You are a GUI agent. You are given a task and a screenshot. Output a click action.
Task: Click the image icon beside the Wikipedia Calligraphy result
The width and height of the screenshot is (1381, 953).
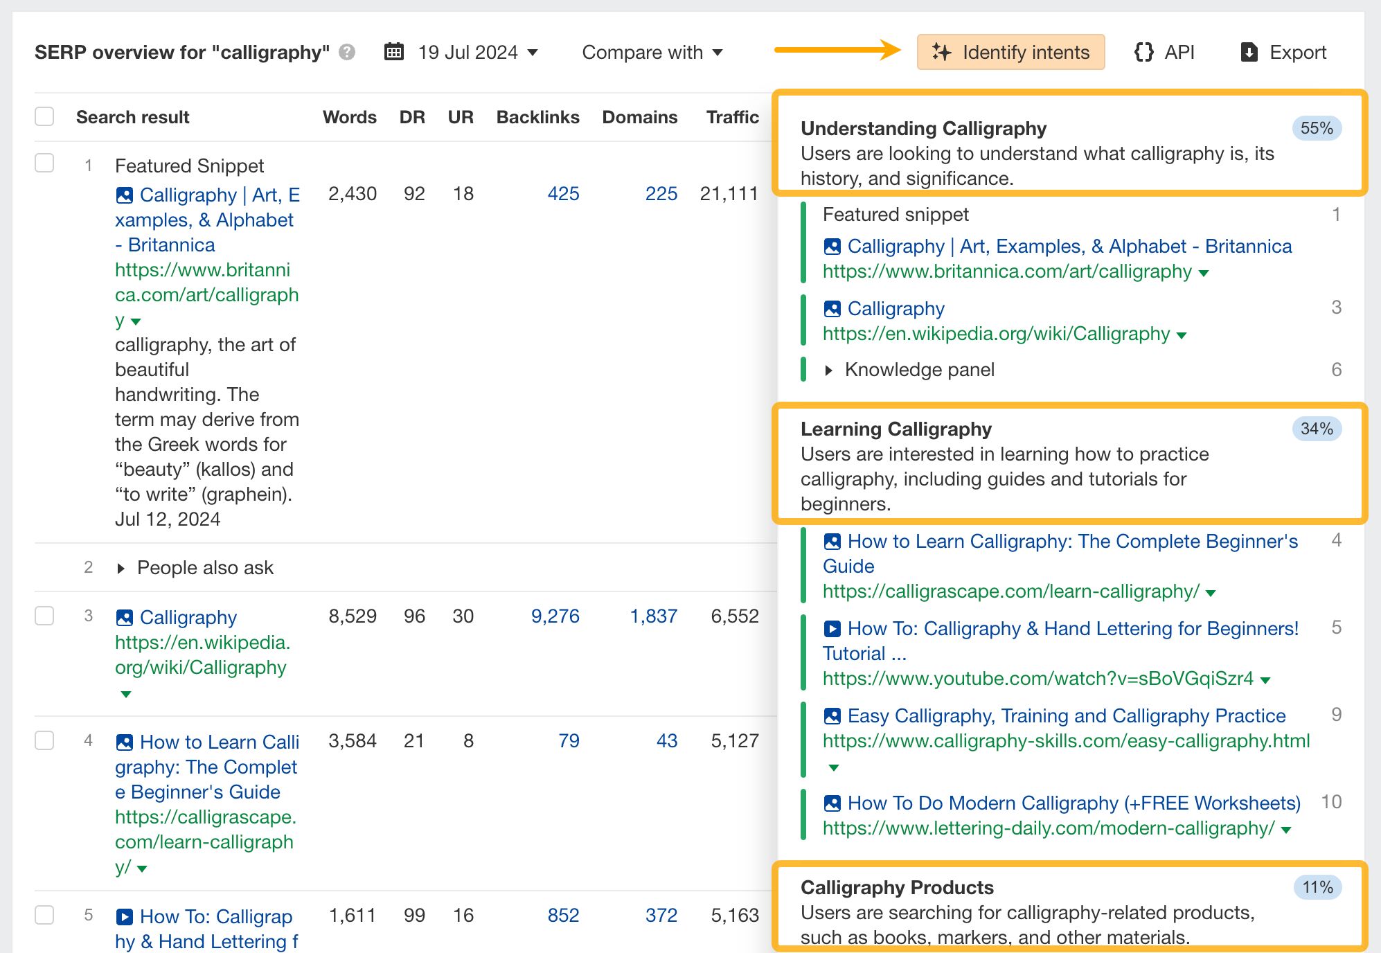125,617
